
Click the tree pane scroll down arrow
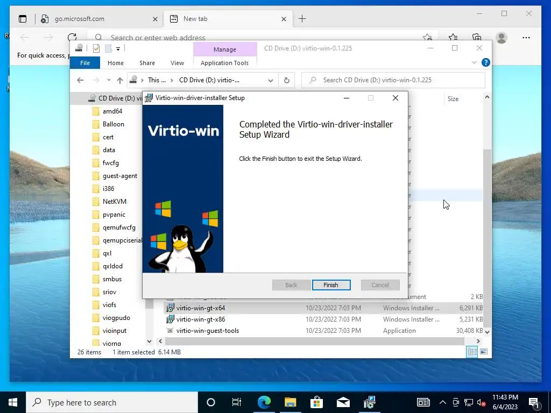(150, 341)
